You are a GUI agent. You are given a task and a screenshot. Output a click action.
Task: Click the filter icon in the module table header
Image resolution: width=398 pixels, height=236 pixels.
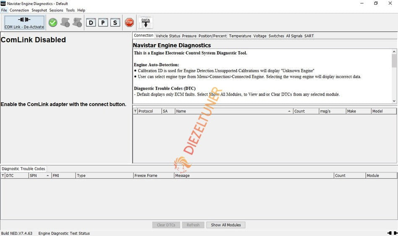[135, 111]
